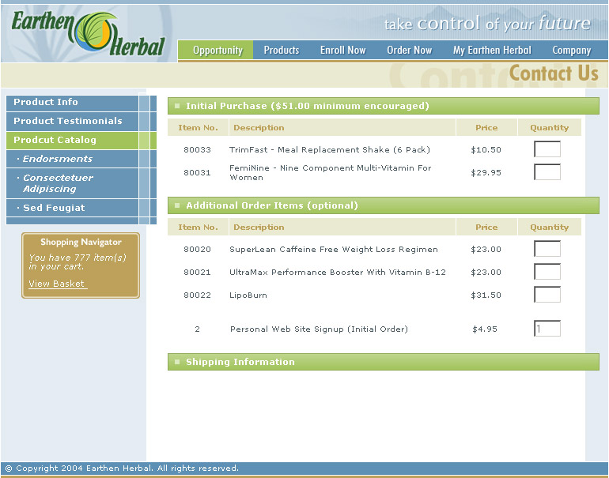The height and width of the screenshot is (478, 609).
Task: Click item number 80020
Action: point(197,249)
